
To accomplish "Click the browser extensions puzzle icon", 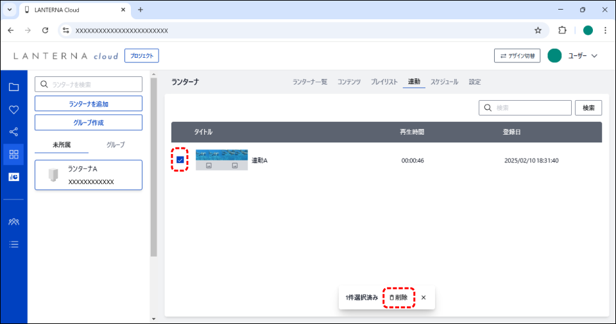I will click(x=563, y=30).
